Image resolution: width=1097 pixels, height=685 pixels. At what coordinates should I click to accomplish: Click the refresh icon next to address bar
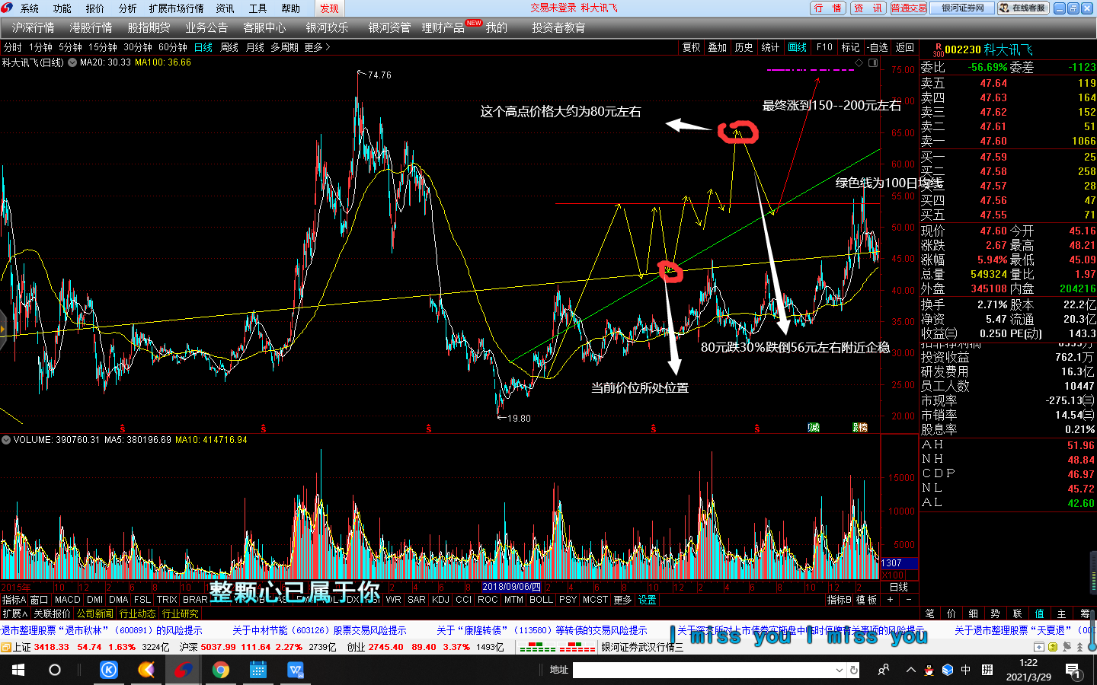pyautogui.click(x=854, y=670)
